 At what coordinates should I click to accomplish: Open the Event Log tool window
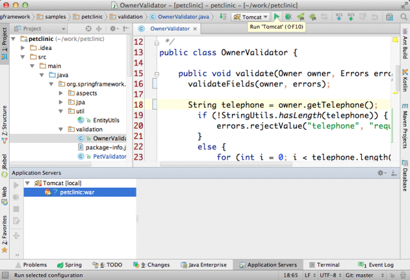click(375, 265)
